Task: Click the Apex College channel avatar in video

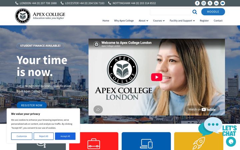Action: click(96, 44)
